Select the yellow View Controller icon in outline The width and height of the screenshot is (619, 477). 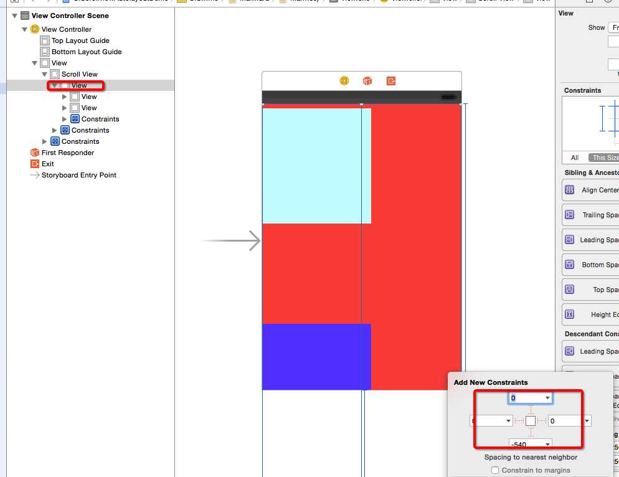[x=35, y=29]
